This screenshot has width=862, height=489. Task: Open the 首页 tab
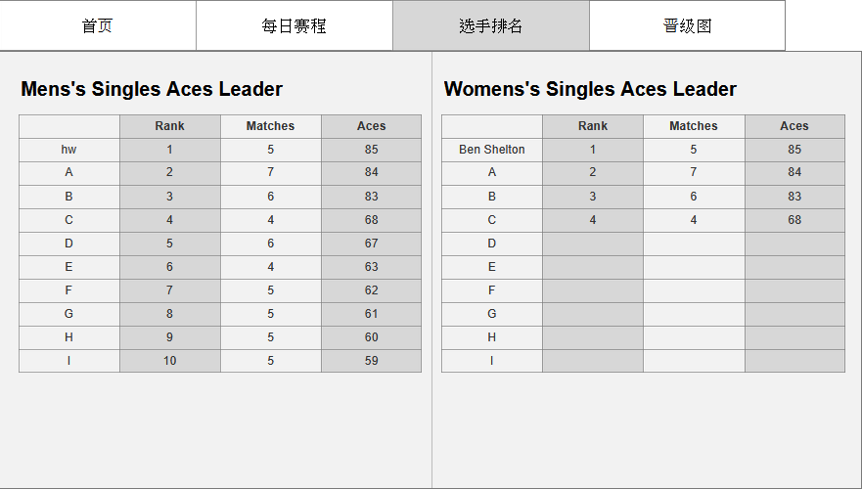pos(98,26)
